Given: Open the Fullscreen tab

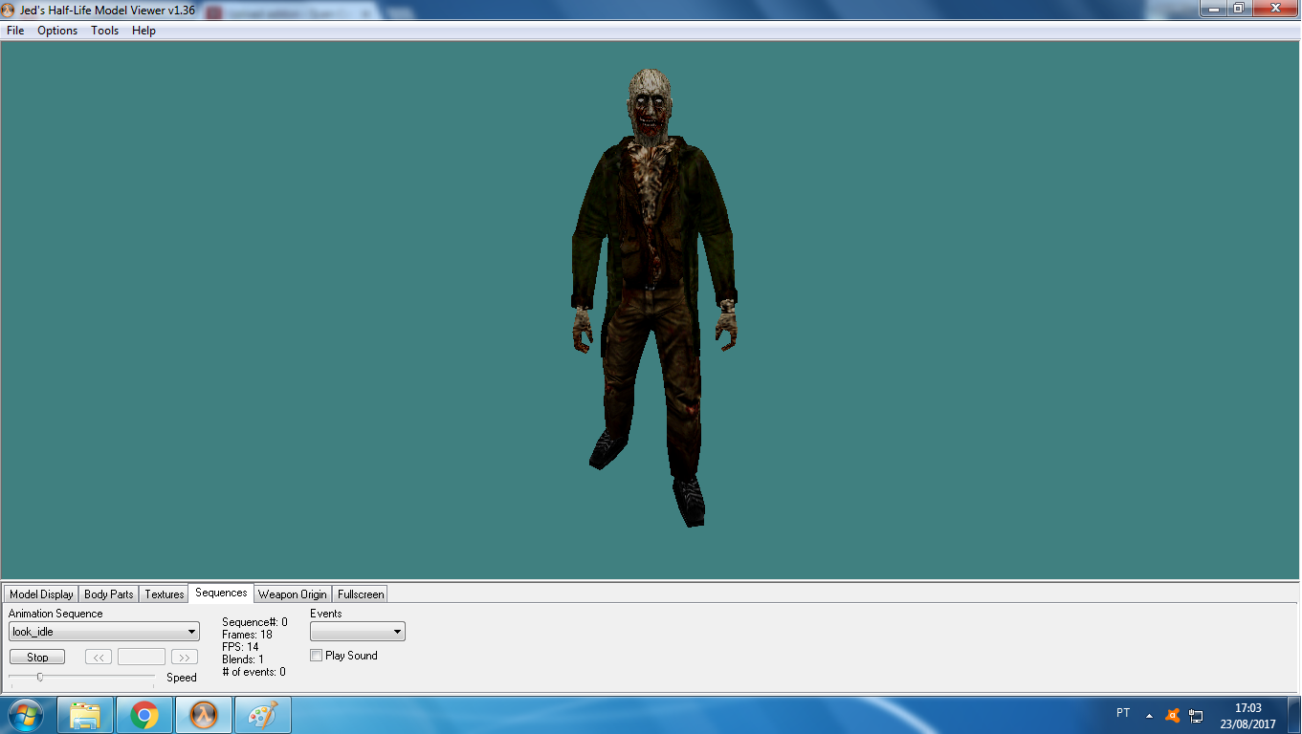Looking at the screenshot, I should (x=361, y=594).
